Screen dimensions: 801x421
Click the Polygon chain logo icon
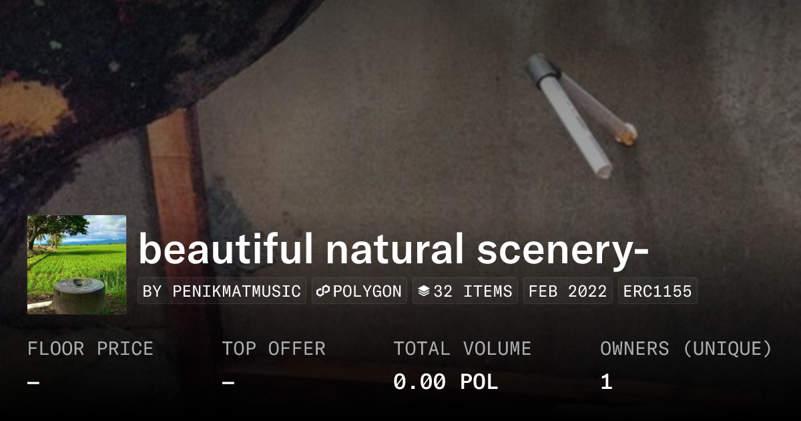(323, 291)
